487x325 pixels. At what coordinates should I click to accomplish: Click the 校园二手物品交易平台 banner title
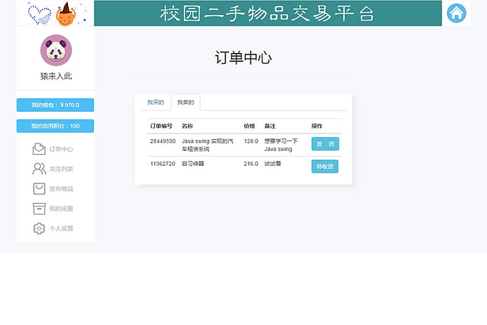pos(267,14)
